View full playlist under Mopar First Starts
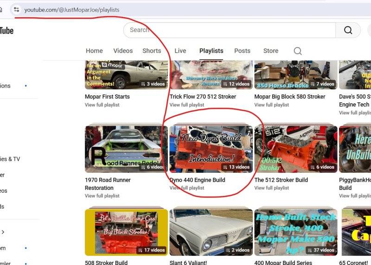This screenshot has width=371, height=265. (x=102, y=105)
